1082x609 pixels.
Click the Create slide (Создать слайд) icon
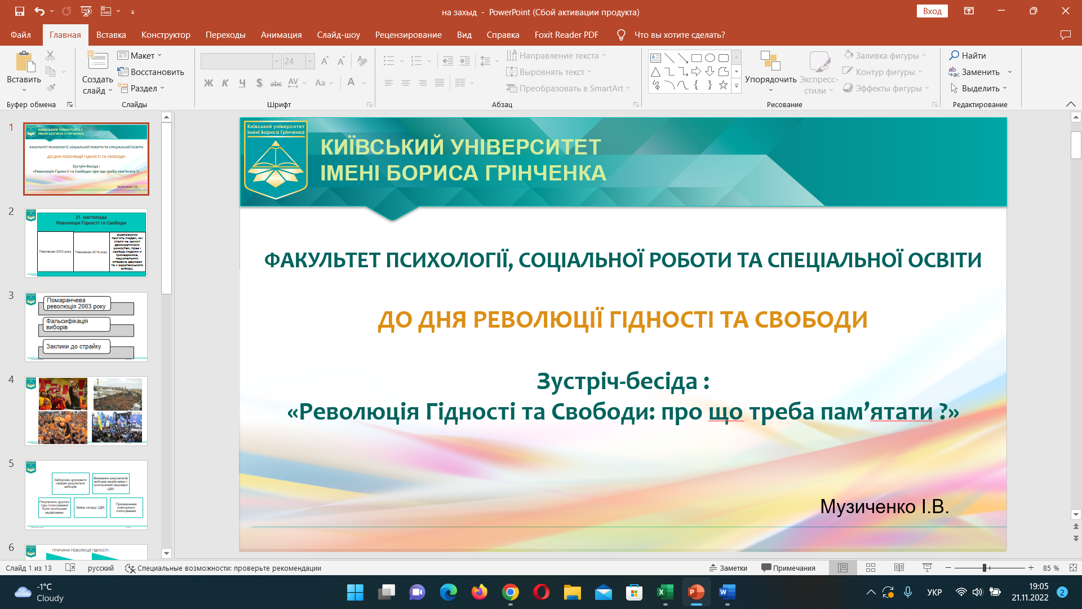tap(97, 61)
